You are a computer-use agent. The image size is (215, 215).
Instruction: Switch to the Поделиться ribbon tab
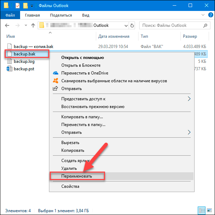(61, 15)
